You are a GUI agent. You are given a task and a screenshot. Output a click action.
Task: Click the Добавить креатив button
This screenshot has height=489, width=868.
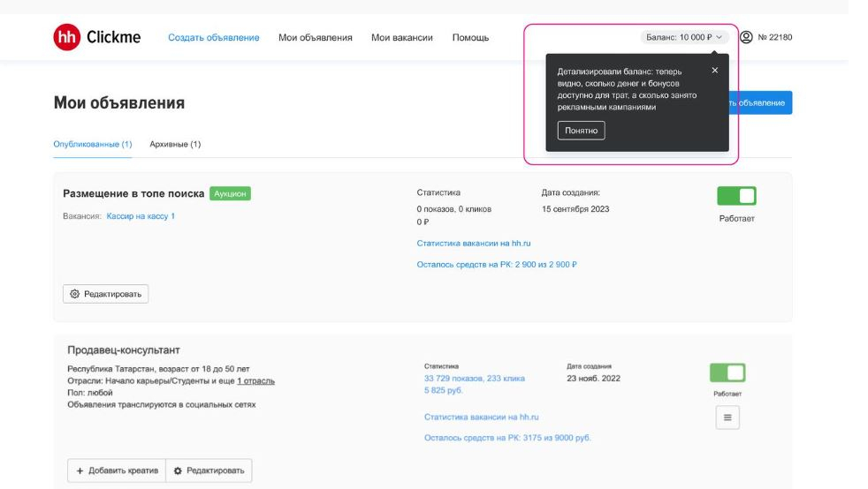117,470
